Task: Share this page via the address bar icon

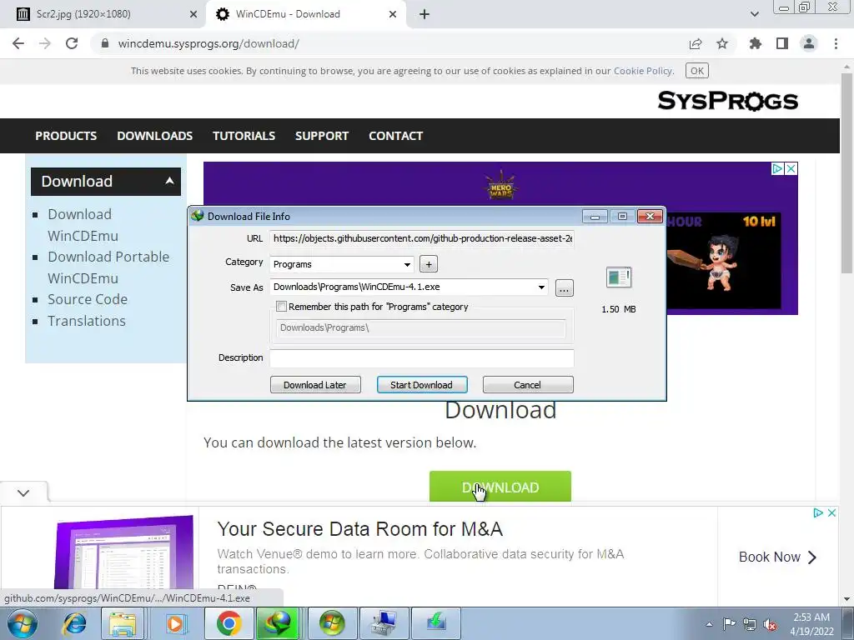Action: pos(695,43)
